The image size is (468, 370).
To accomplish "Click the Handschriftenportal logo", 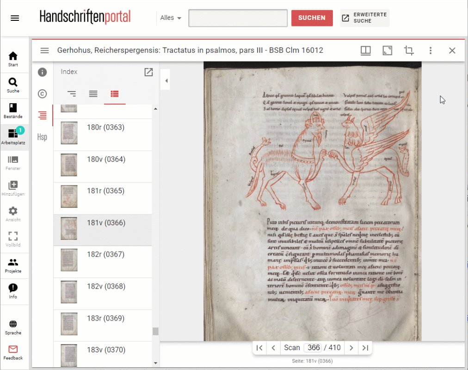I will 85,17.
